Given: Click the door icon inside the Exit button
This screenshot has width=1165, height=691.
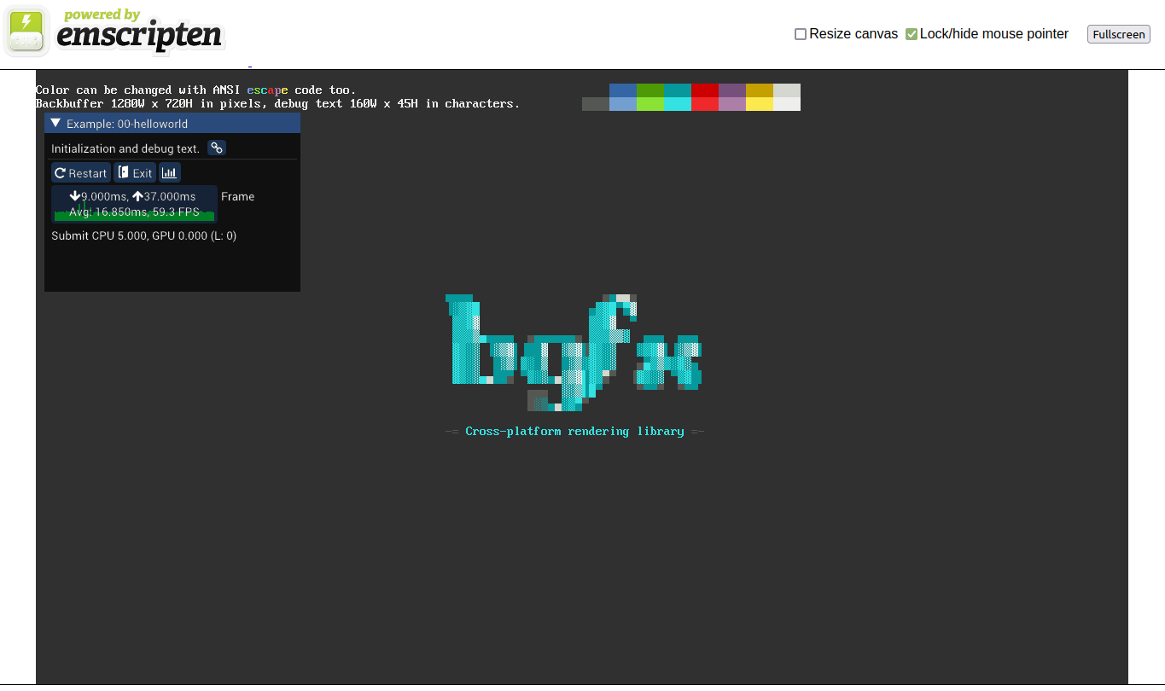Looking at the screenshot, I should coord(125,171).
